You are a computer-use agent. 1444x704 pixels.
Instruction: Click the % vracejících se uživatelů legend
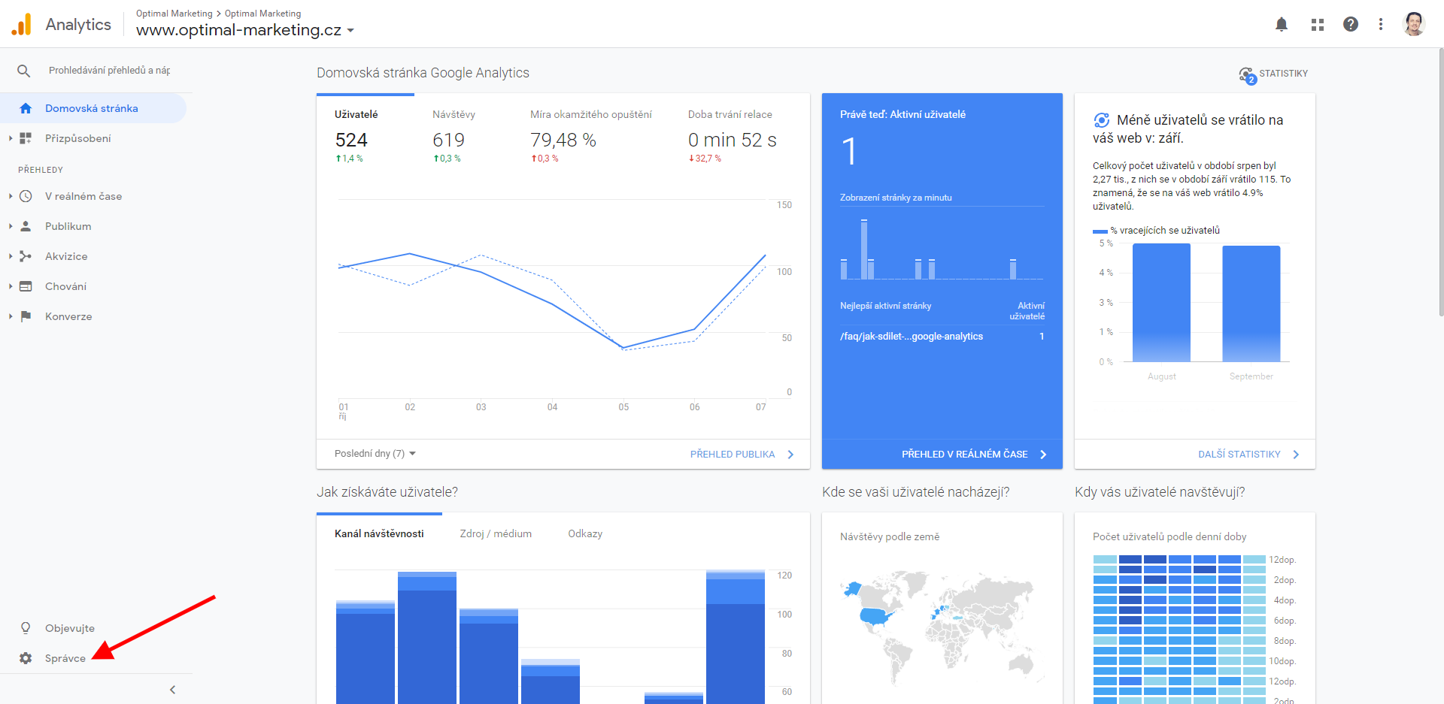1157,231
